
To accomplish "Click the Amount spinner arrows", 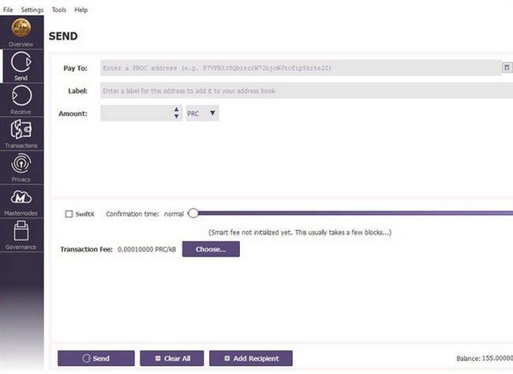I will tap(176, 114).
